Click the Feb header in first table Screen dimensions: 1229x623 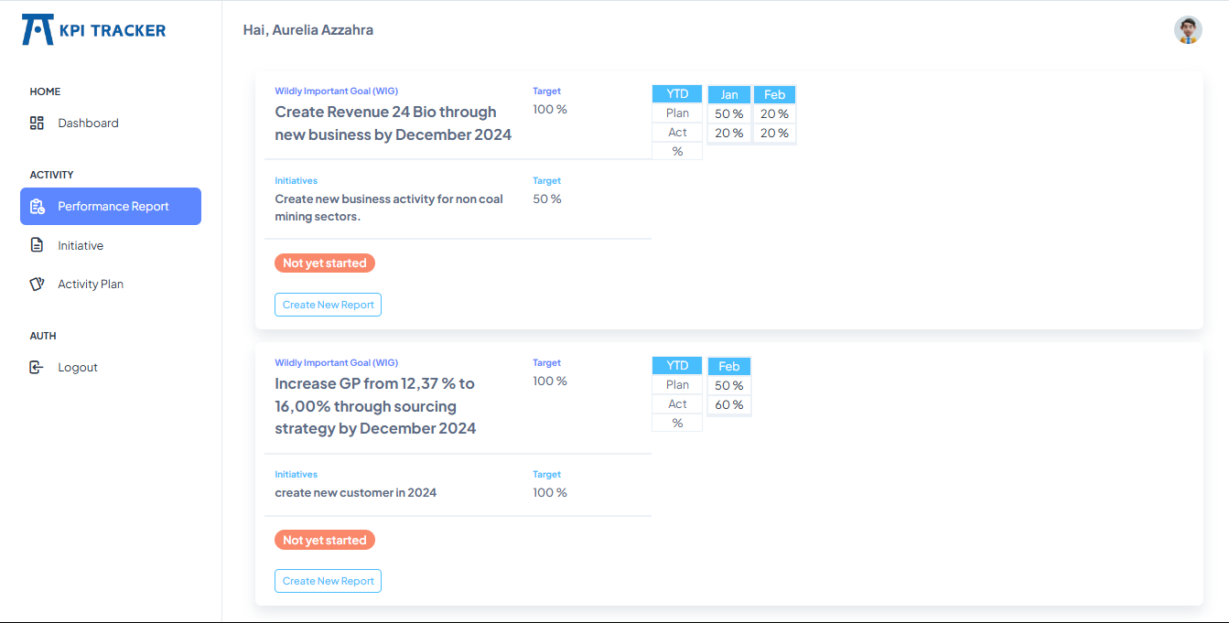[x=774, y=94]
